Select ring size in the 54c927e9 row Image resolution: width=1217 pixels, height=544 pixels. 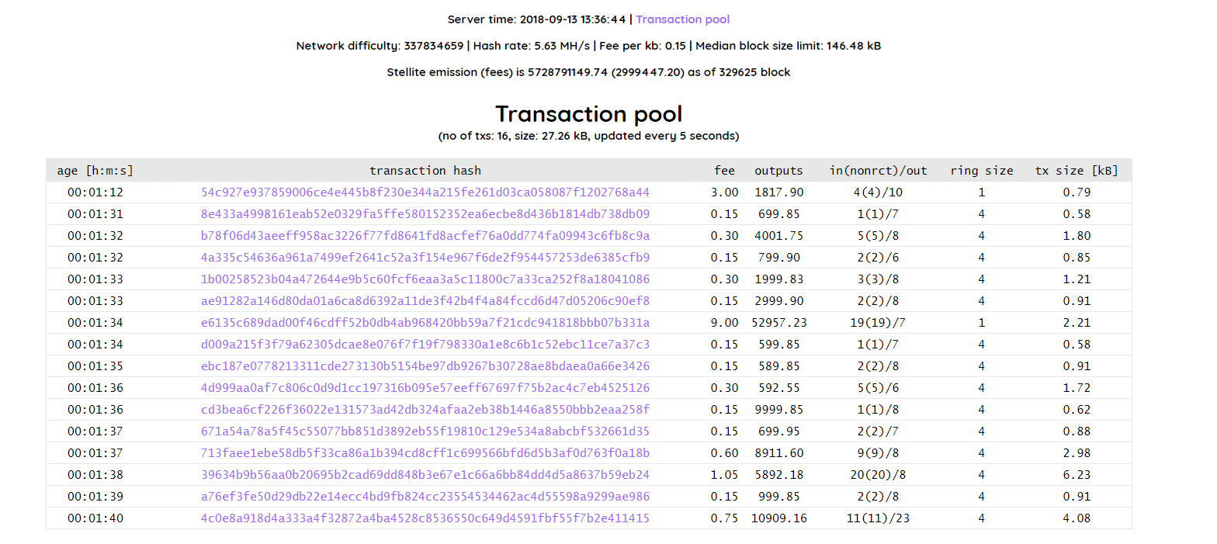coord(982,192)
